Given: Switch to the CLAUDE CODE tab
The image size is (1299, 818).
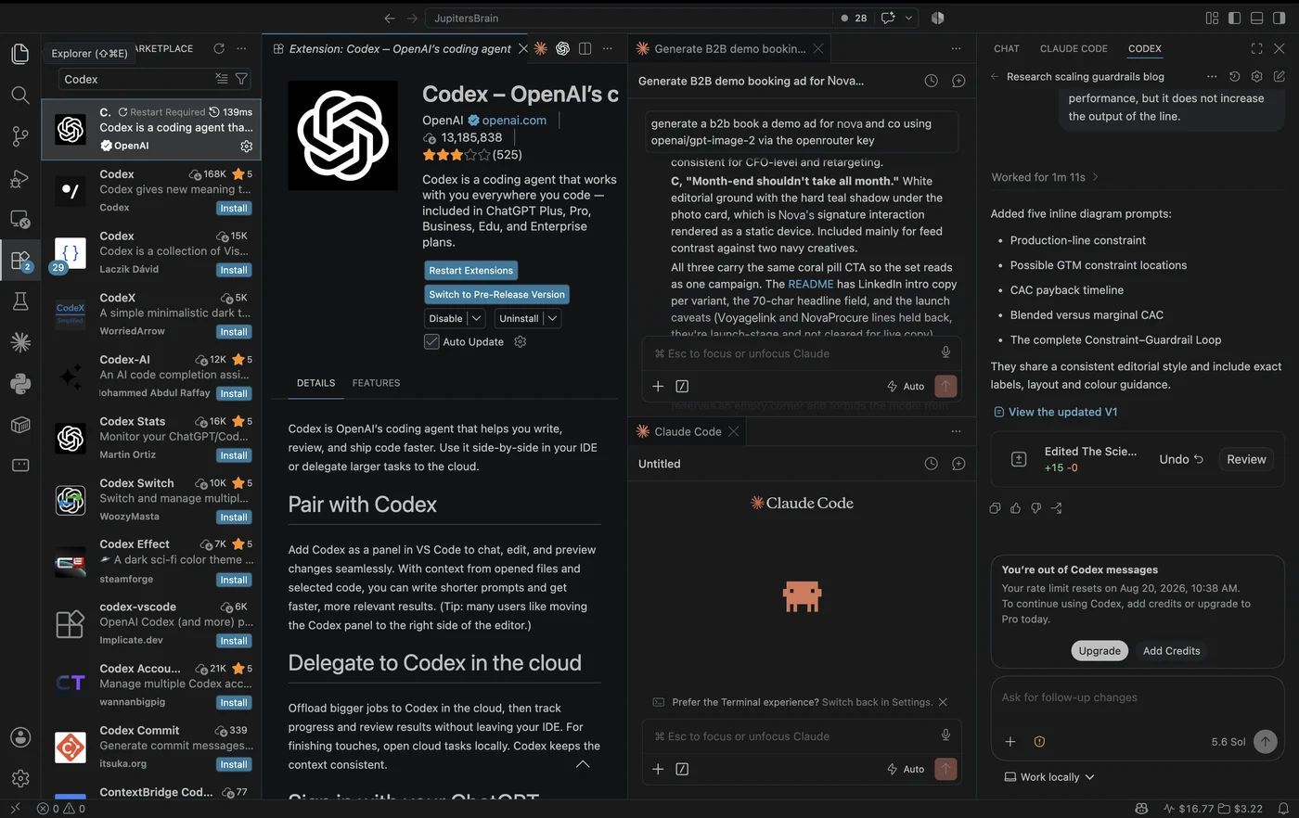Looking at the screenshot, I should click(1074, 48).
